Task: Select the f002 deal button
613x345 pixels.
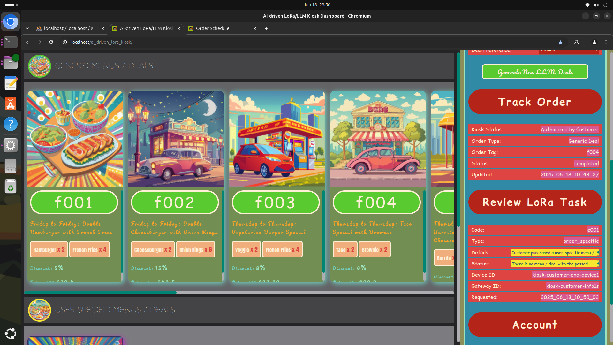Action: click(x=175, y=203)
